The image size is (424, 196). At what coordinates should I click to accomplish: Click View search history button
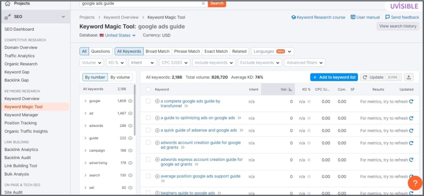click(398, 26)
